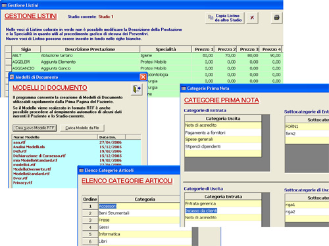This screenshot has width=329, height=246.
Task: Select the riga1 subcategory
Action: 307,205
